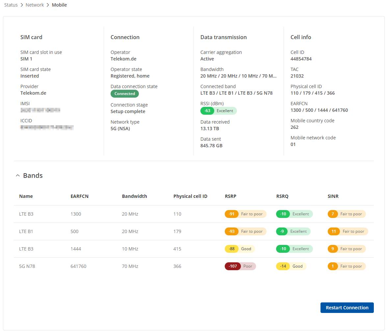Screen dimensions: 386x332
Task: Select the 5G N78 row name
Action: [27, 266]
